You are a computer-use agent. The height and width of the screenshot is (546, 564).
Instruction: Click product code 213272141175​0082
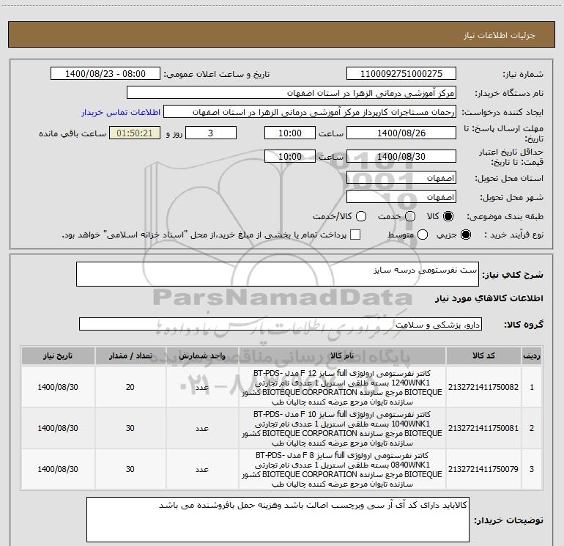483,387
